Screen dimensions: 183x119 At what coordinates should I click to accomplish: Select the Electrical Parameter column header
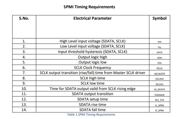click(93, 18)
